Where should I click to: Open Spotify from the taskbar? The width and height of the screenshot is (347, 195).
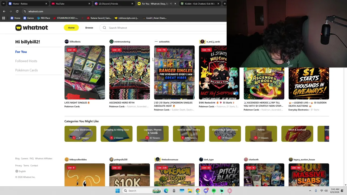[x=214, y=191]
